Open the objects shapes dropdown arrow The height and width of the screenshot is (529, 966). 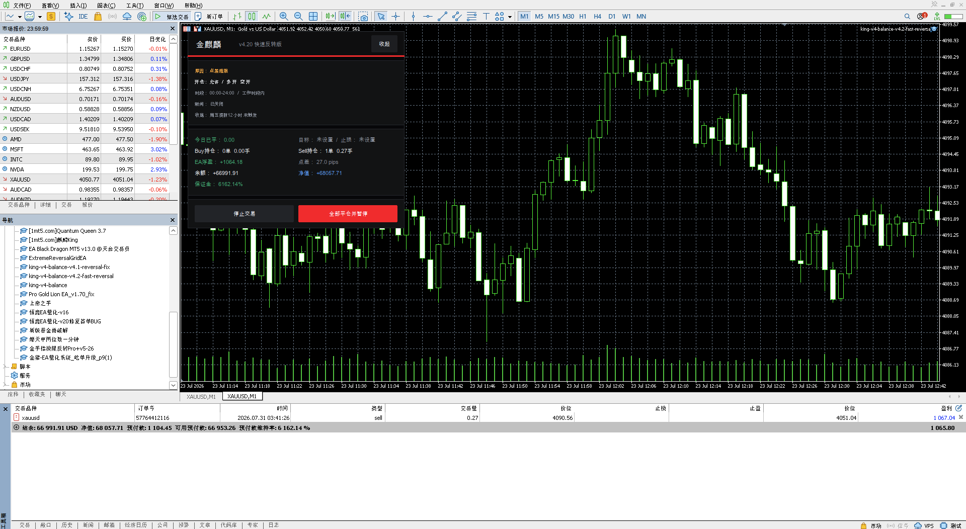510,17
